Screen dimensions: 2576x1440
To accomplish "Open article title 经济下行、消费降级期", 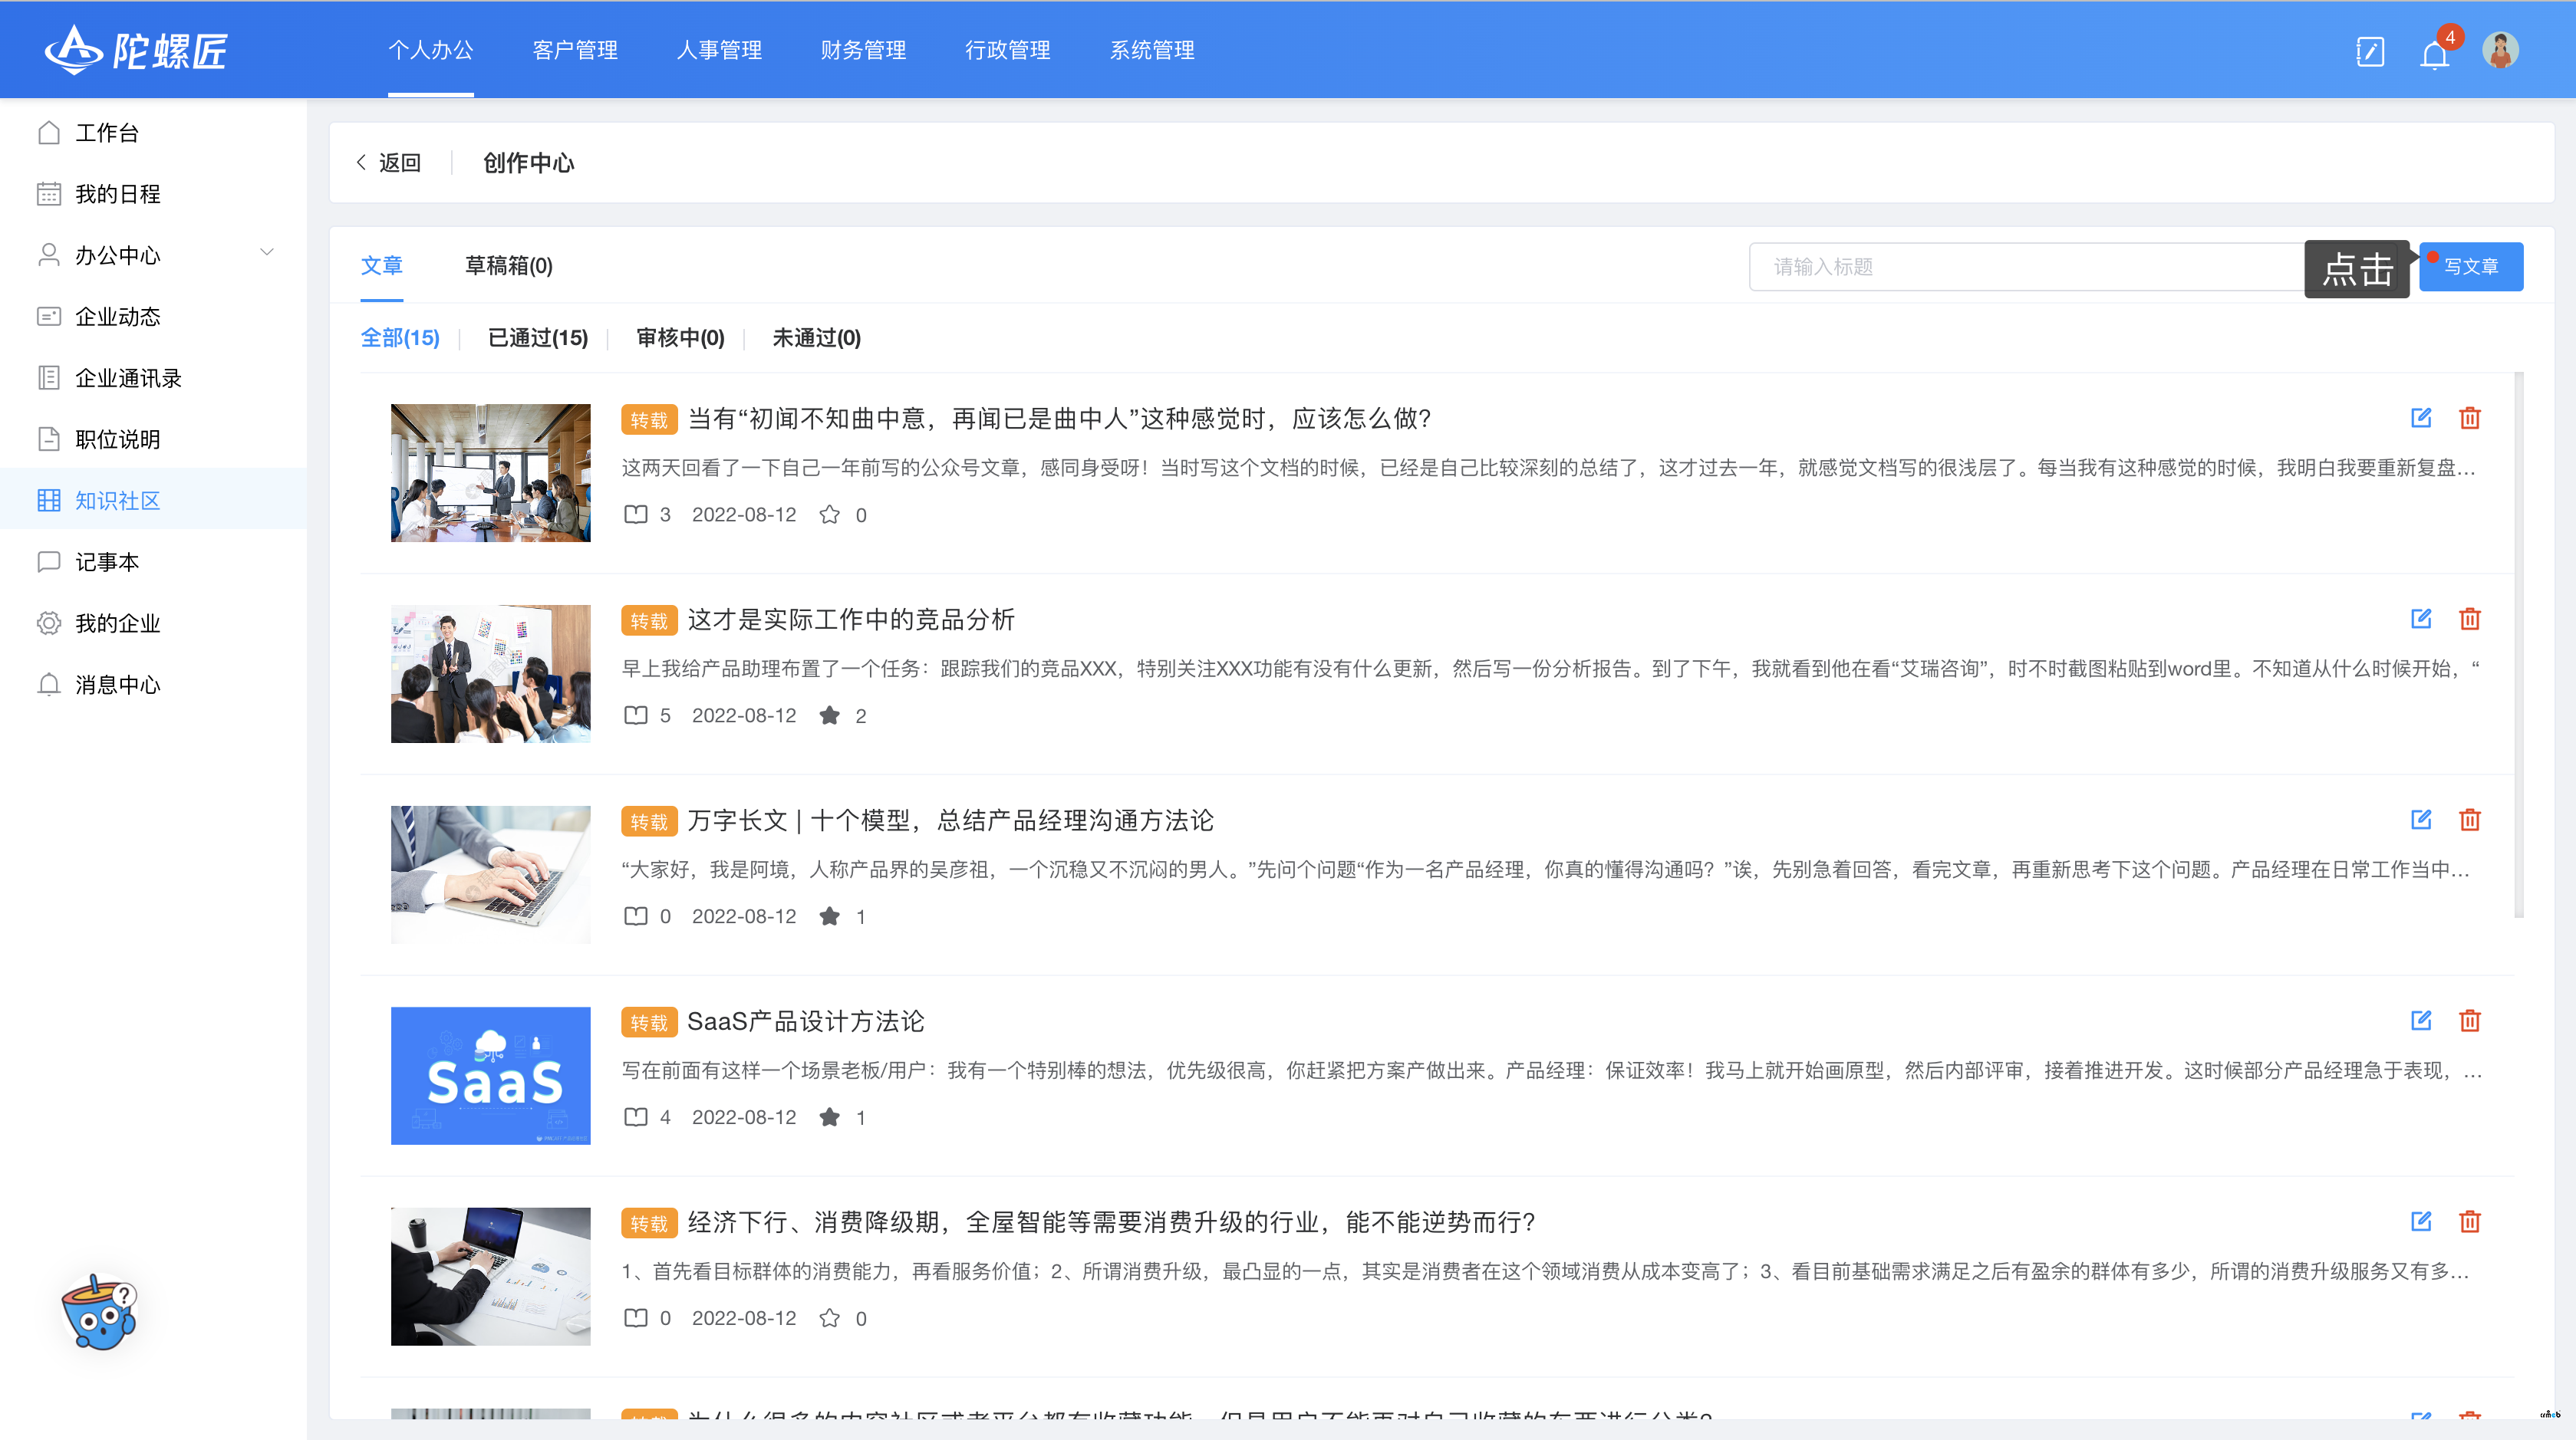I will pyautogui.click(x=1111, y=1222).
